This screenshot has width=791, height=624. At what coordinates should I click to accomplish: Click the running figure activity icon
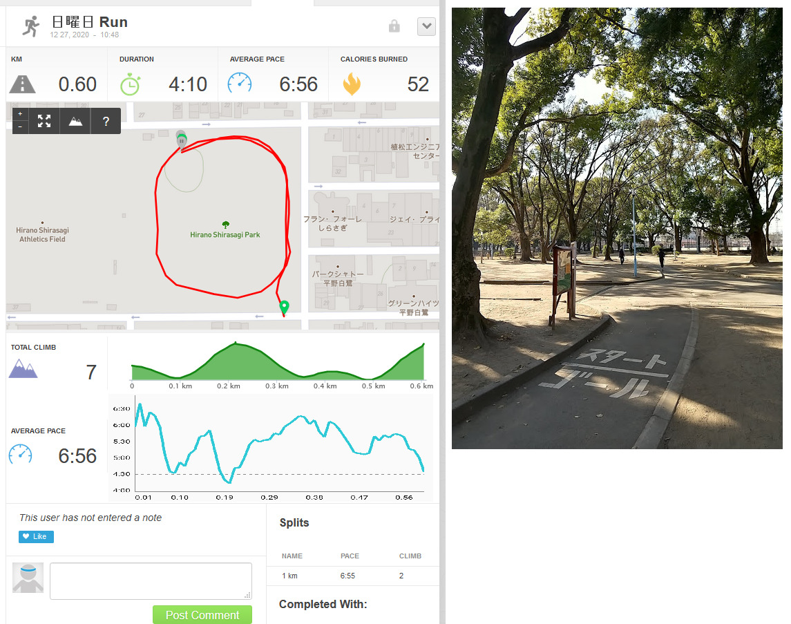tap(31, 26)
